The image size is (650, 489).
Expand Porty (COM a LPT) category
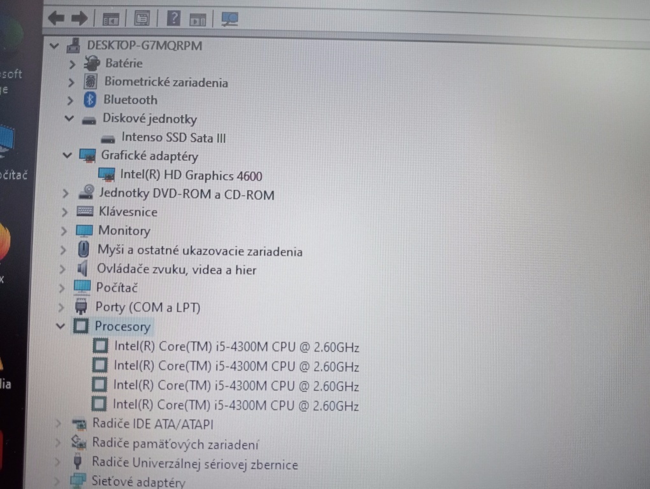[x=61, y=308]
